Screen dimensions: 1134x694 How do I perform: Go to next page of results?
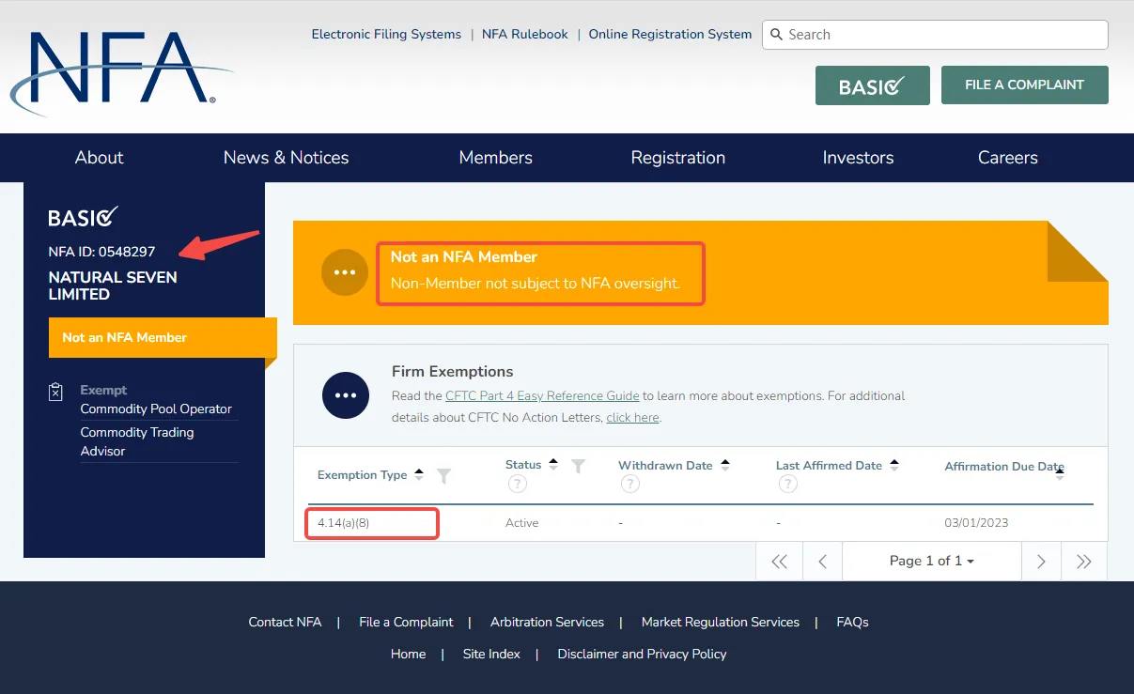point(1041,562)
